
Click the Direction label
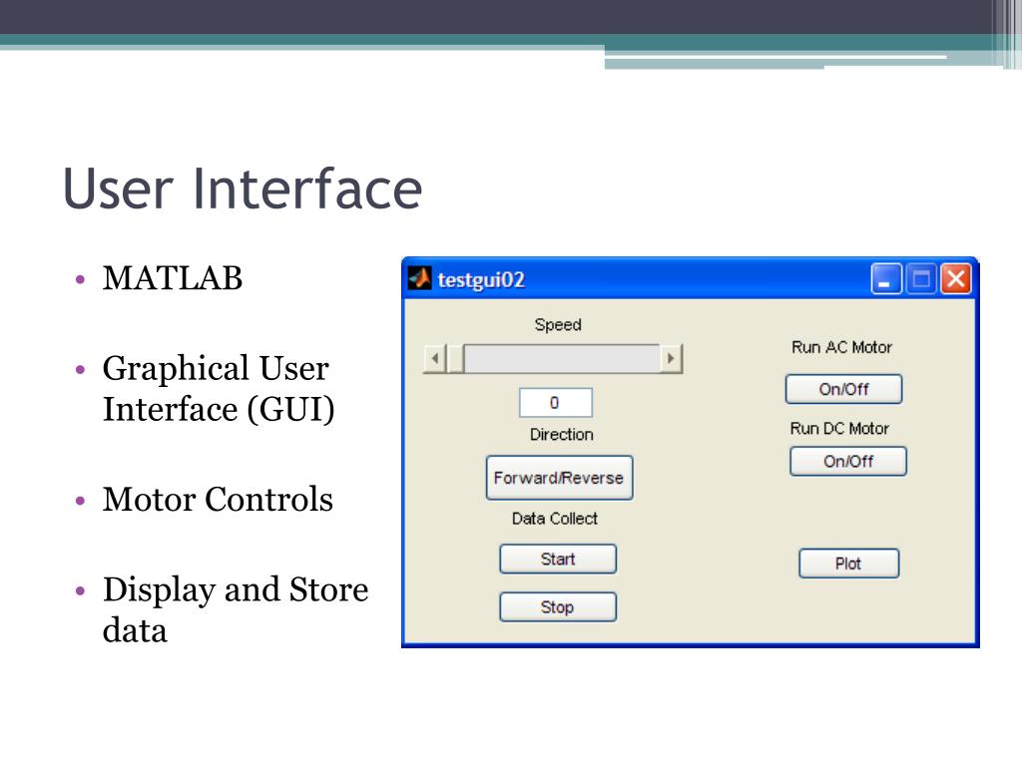click(561, 435)
